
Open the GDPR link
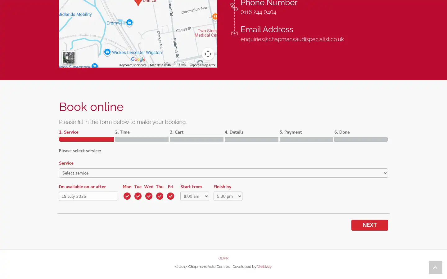(223, 258)
